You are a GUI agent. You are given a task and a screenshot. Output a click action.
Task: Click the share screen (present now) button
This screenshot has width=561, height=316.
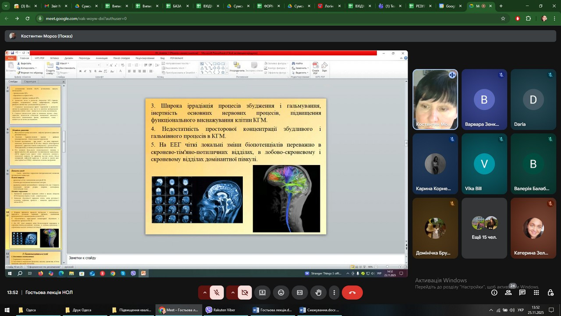tap(262, 292)
